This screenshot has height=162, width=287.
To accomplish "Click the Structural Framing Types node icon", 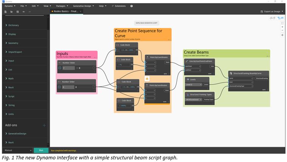I will click(188, 94).
